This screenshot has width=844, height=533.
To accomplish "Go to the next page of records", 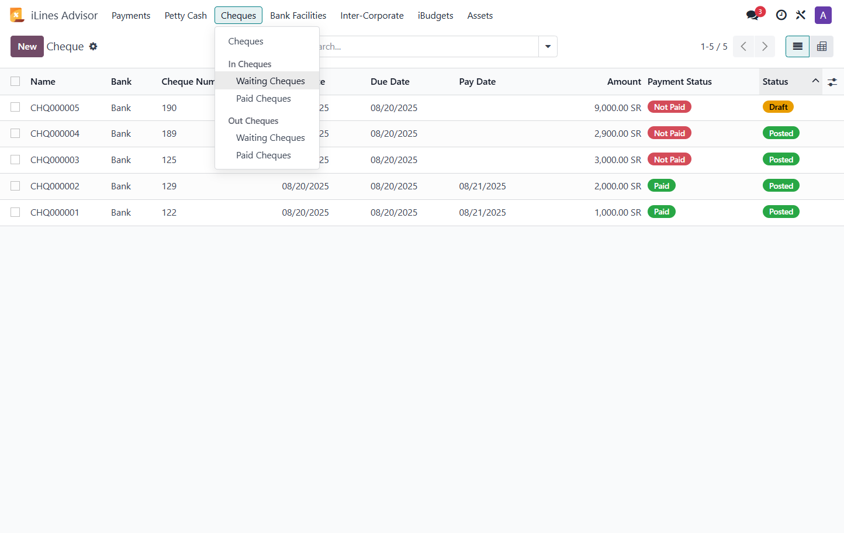I will (x=765, y=47).
